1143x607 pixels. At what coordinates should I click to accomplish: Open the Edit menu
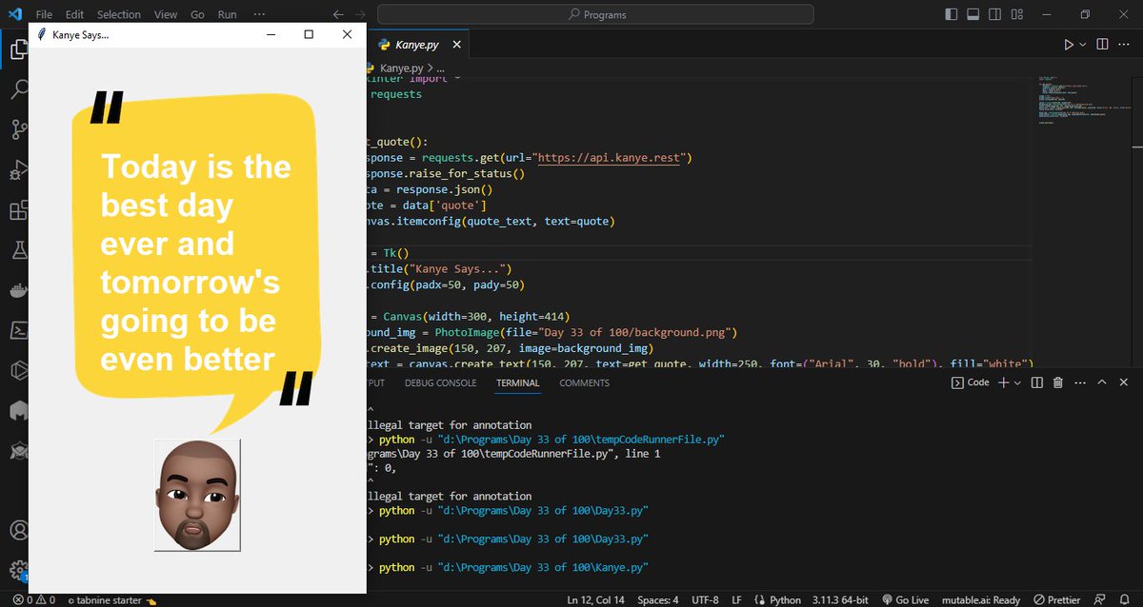[74, 14]
